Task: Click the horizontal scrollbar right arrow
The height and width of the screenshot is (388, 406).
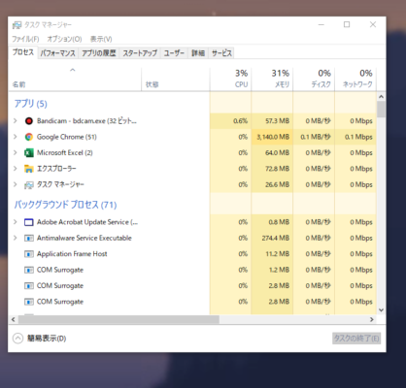Action: point(372,319)
